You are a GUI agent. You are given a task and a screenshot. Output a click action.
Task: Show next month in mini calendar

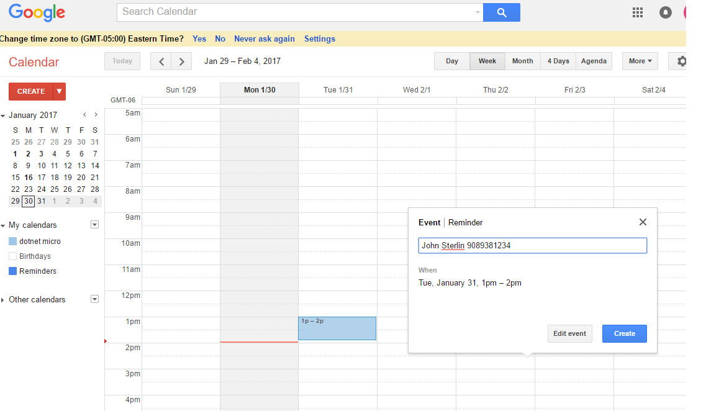click(x=96, y=115)
